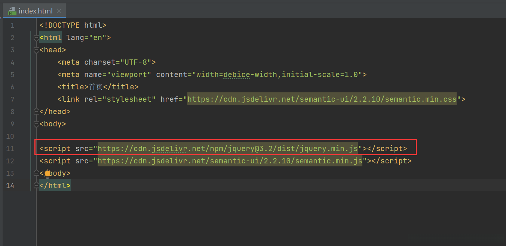Close the index.html tab
This screenshot has width=506, height=246.
pyautogui.click(x=59, y=11)
